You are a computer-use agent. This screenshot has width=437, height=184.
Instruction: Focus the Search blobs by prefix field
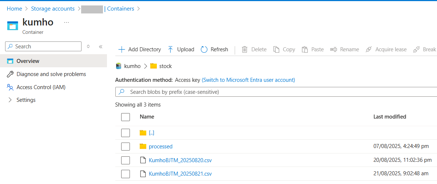point(276,92)
